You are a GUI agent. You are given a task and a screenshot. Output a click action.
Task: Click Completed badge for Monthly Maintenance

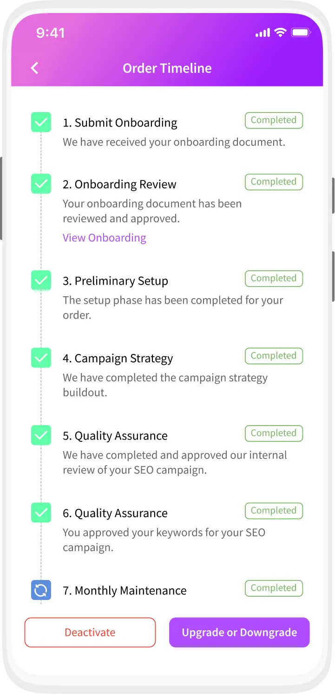click(x=274, y=588)
